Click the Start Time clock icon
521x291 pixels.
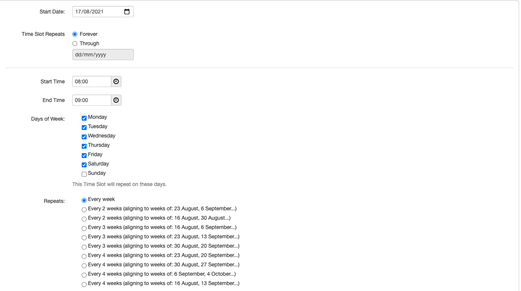pos(116,81)
